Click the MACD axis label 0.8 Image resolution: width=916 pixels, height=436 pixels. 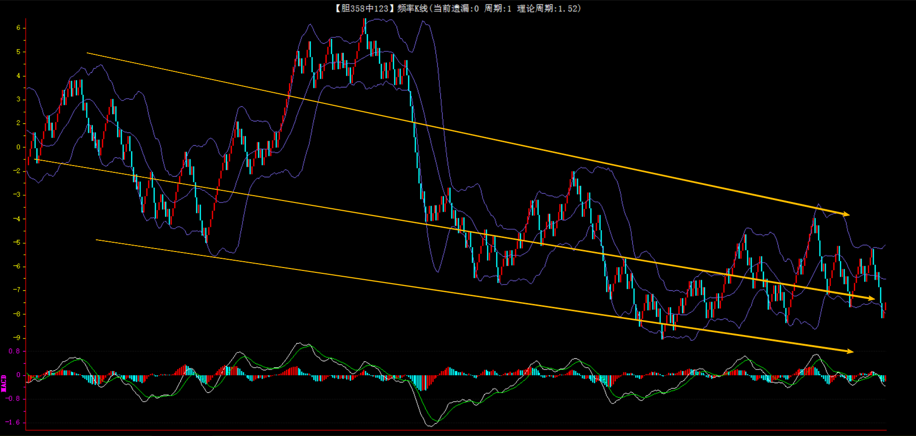[x=14, y=351]
